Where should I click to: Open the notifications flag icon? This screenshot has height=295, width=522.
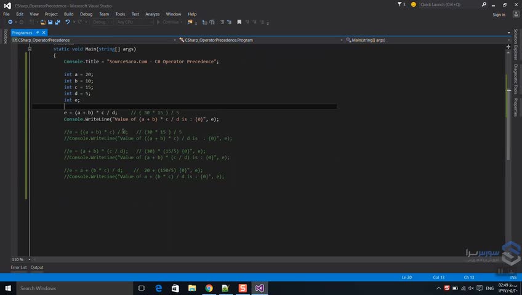coord(400,4)
